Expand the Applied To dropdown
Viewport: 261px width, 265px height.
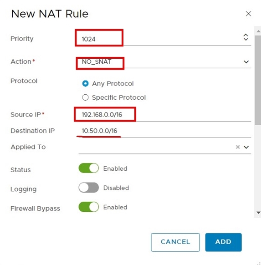click(x=246, y=147)
